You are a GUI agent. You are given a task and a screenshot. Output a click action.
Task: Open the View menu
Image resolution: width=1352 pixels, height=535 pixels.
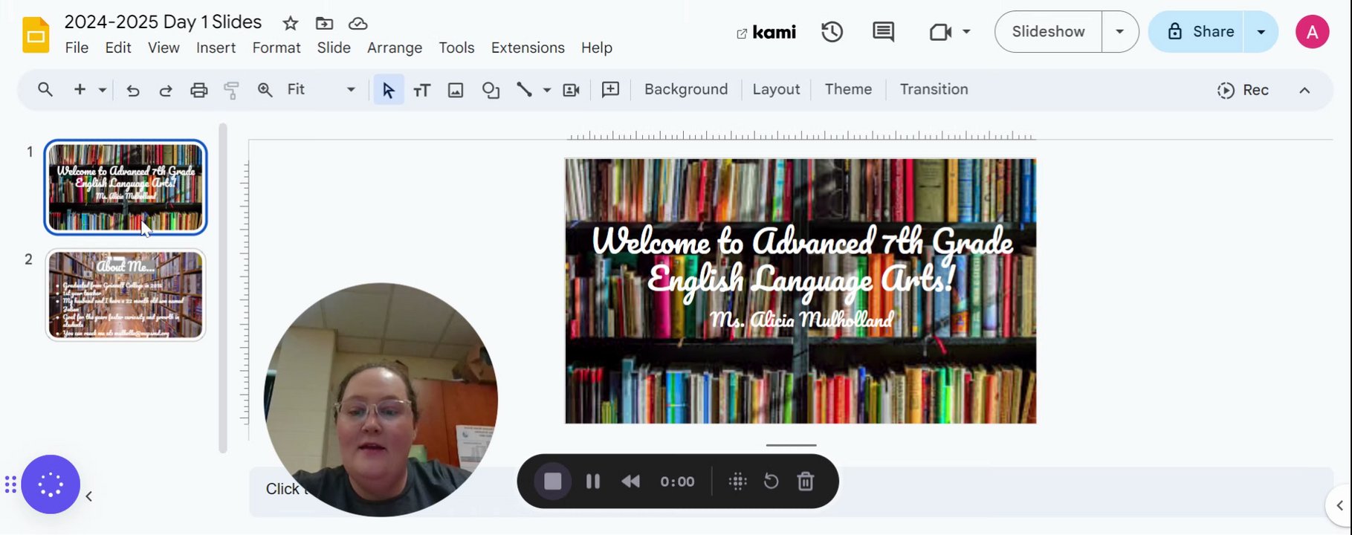pos(164,48)
